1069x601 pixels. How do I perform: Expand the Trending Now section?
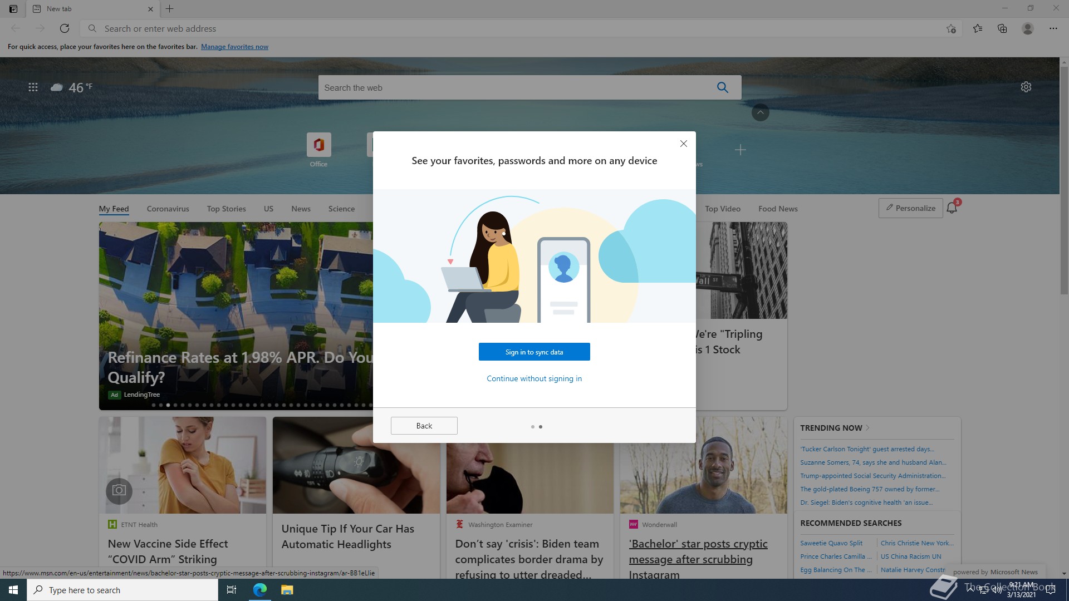[835, 428]
